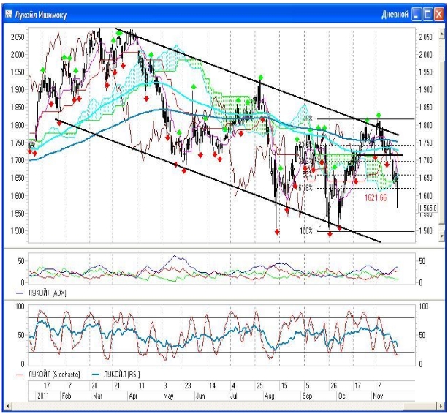This screenshot has width=448, height=414.
Task: Minimize the Лукойл Ишимоку chart window
Action: [x=417, y=15]
